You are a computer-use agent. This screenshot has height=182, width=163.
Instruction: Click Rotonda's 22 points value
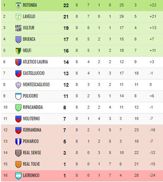coord(66,5)
